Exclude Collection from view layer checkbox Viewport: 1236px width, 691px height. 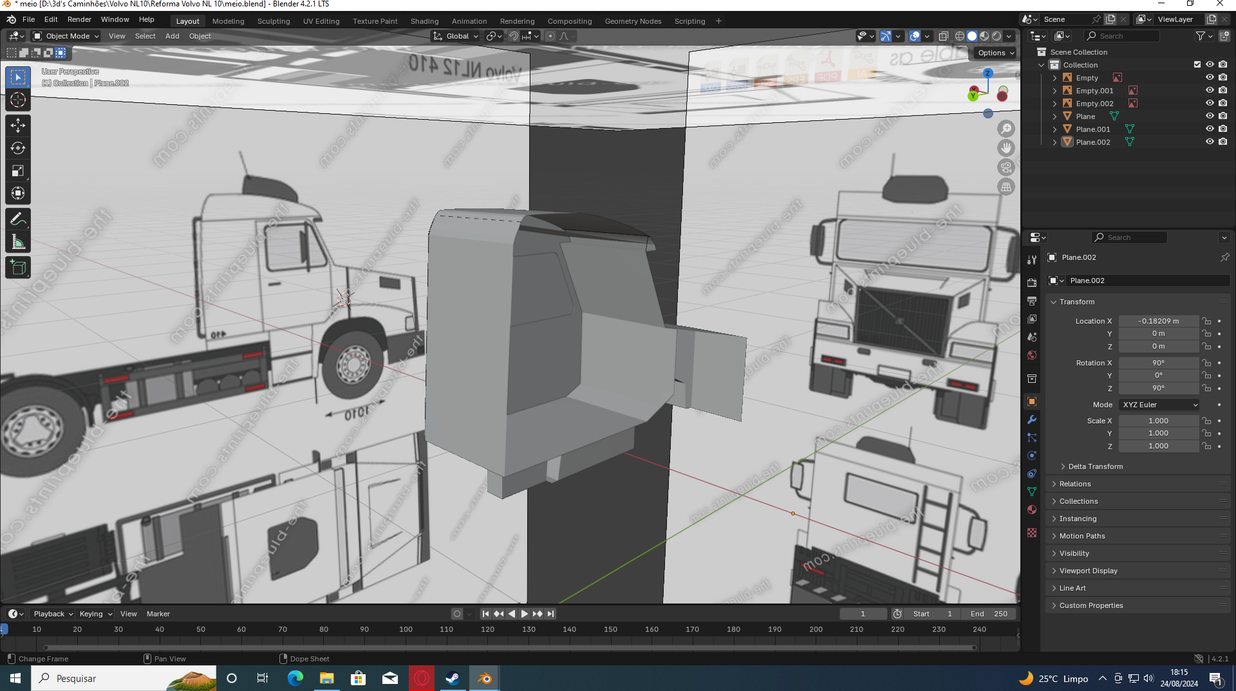pyautogui.click(x=1197, y=65)
